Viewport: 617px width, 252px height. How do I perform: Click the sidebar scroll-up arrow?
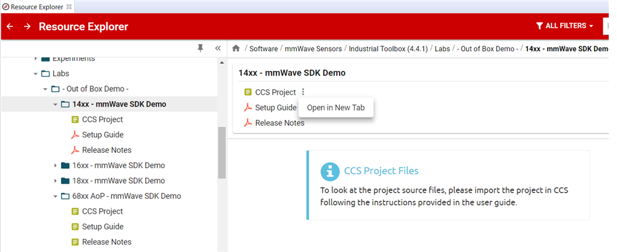point(222,62)
